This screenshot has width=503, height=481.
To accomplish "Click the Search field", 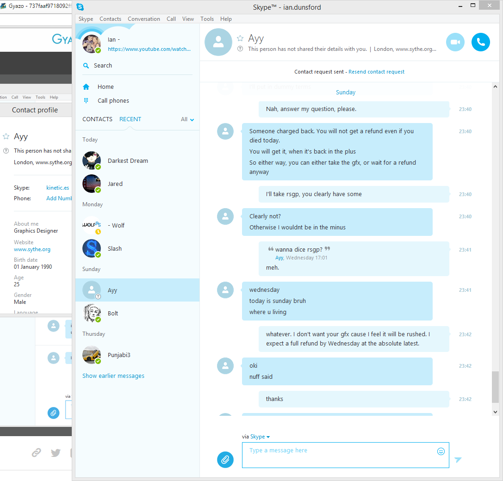I will (x=137, y=65).
